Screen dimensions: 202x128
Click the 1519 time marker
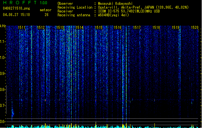[176, 28]
